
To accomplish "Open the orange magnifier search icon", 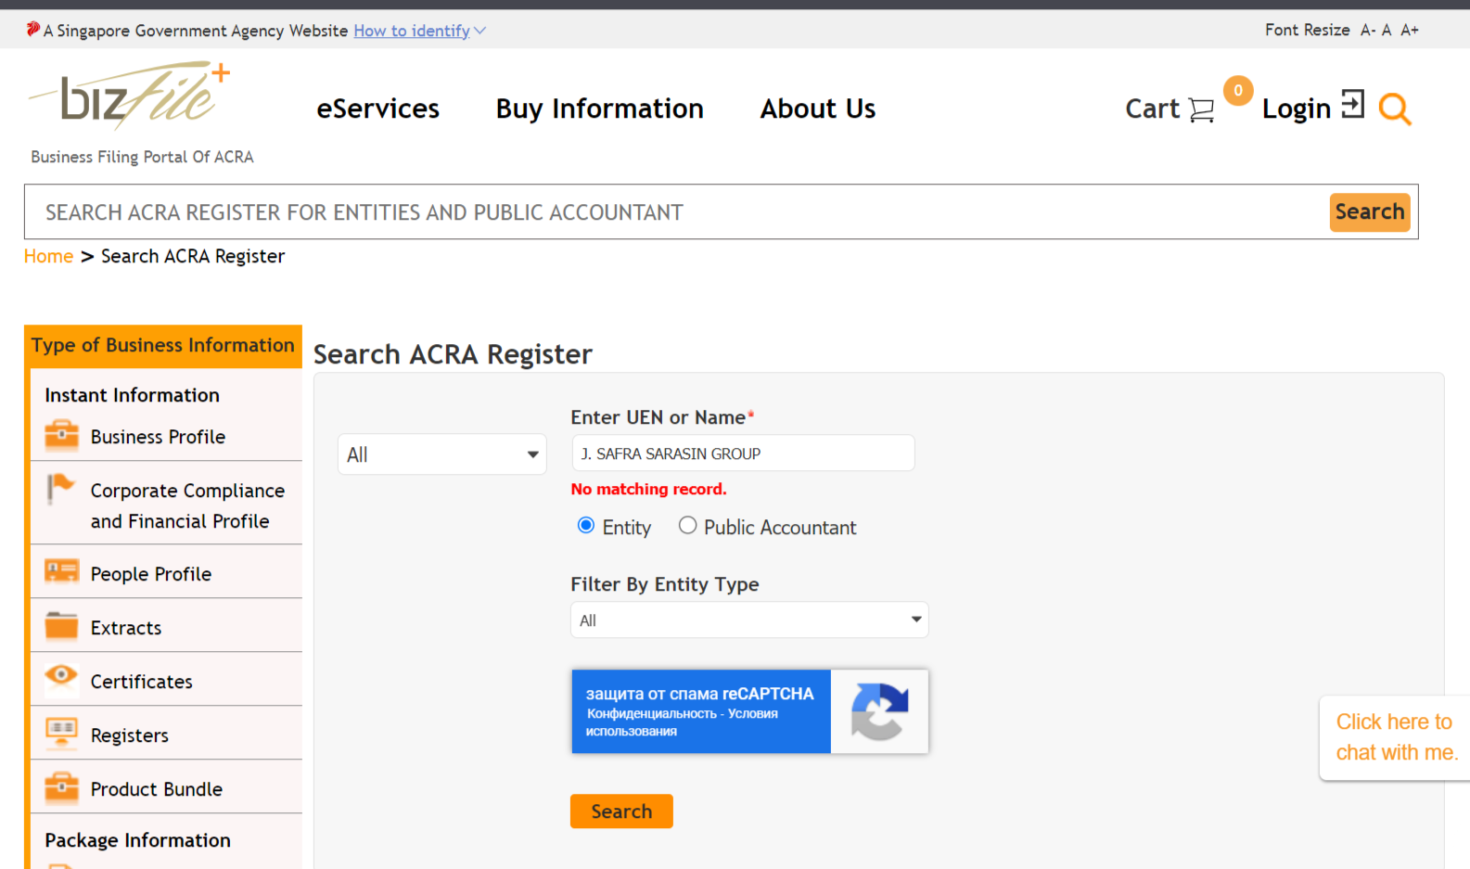I will coord(1394,109).
